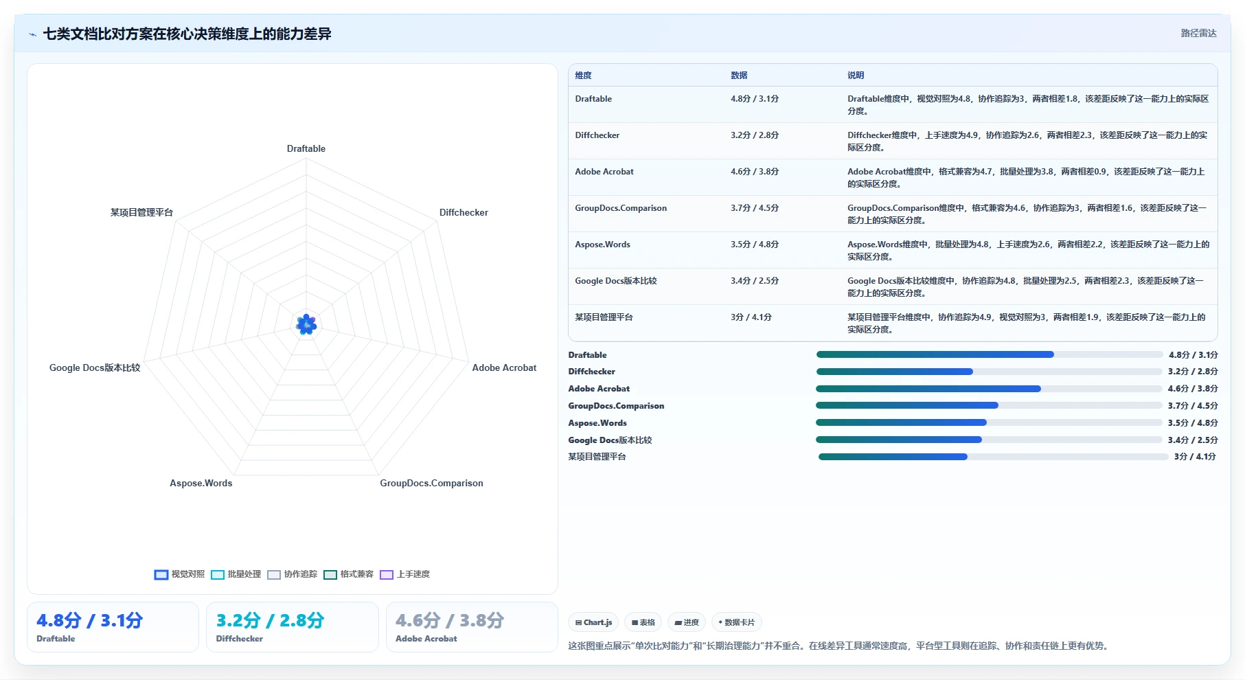Toggle the 格式兼容 legend item
Viewport: 1245px width, 680px height.
[349, 574]
